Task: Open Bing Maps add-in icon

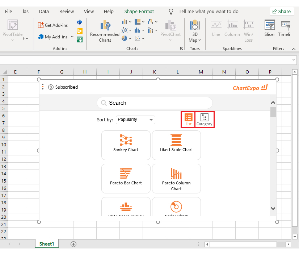Action: coord(80,31)
